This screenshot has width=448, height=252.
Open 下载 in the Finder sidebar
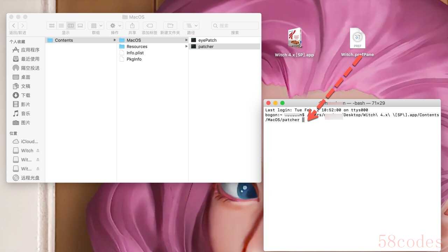26,96
